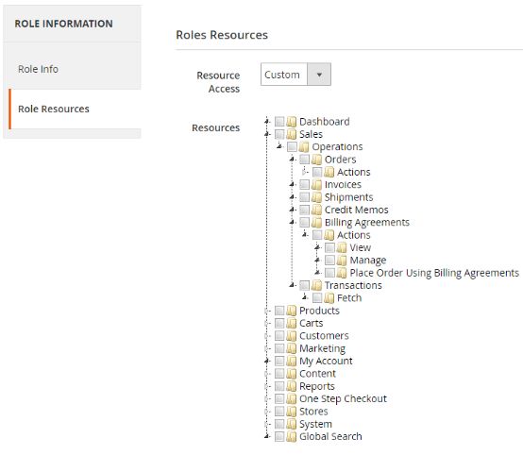The image size is (523, 455).
Task: Expand the Stores tree node
Action: [x=266, y=412]
